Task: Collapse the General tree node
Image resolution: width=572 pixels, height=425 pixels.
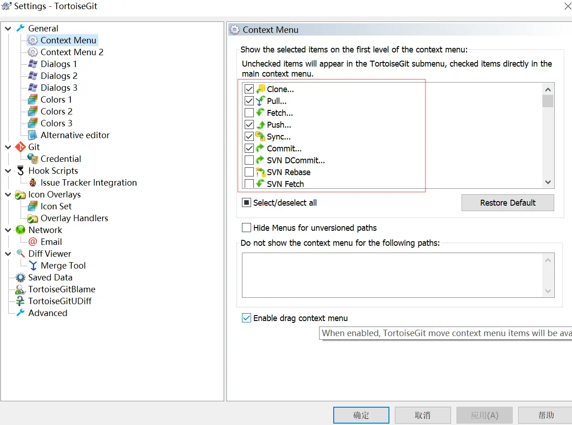Action: coord(8,28)
